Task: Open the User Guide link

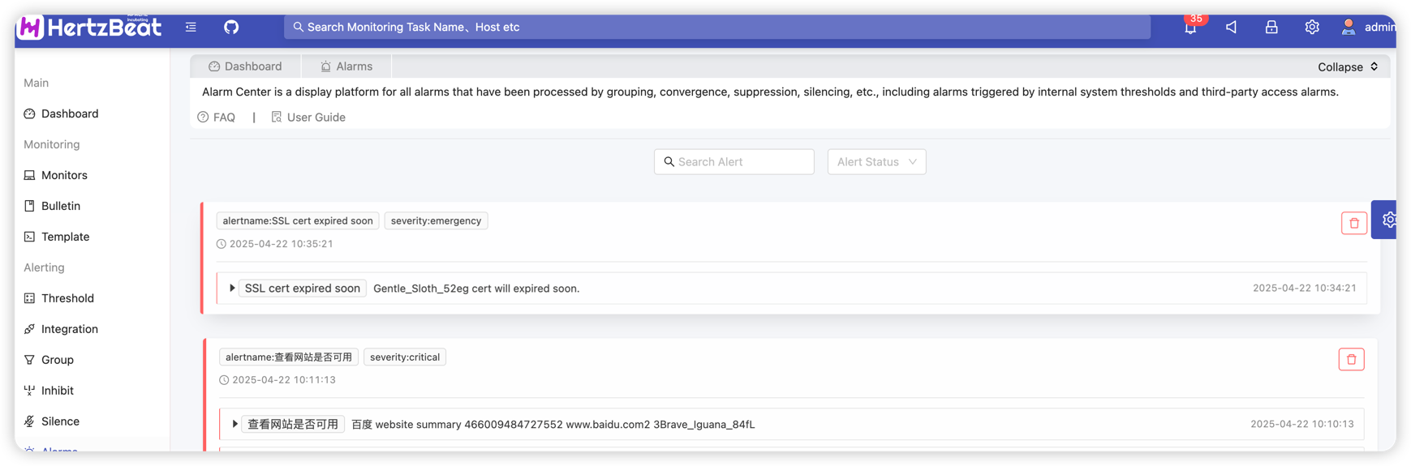Action: [x=308, y=118]
